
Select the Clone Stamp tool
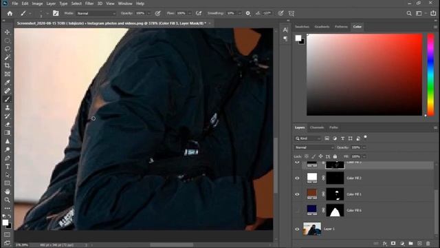coord(8,107)
